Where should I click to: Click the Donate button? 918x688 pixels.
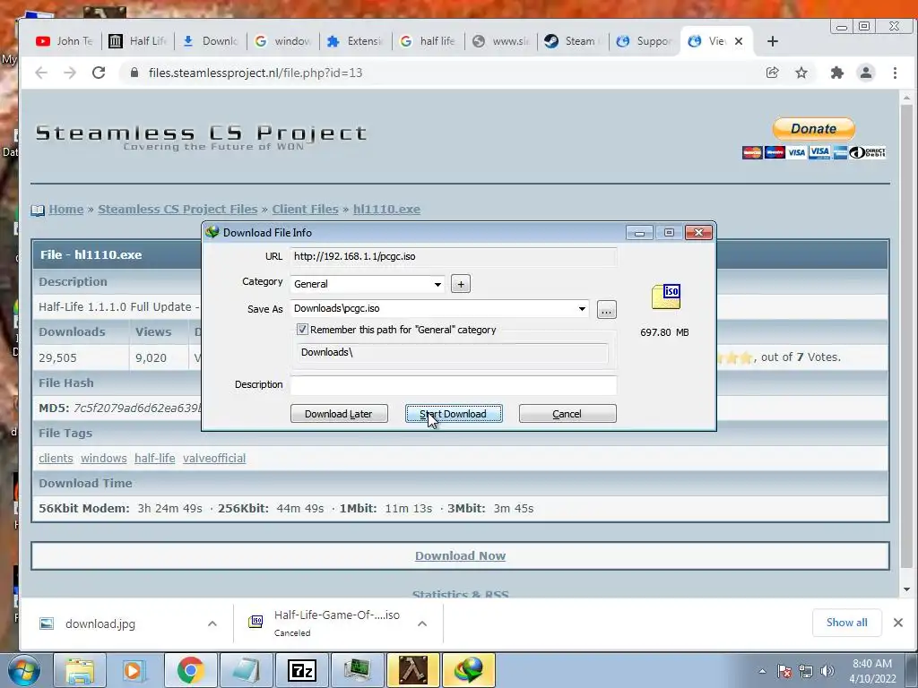pyautogui.click(x=814, y=129)
